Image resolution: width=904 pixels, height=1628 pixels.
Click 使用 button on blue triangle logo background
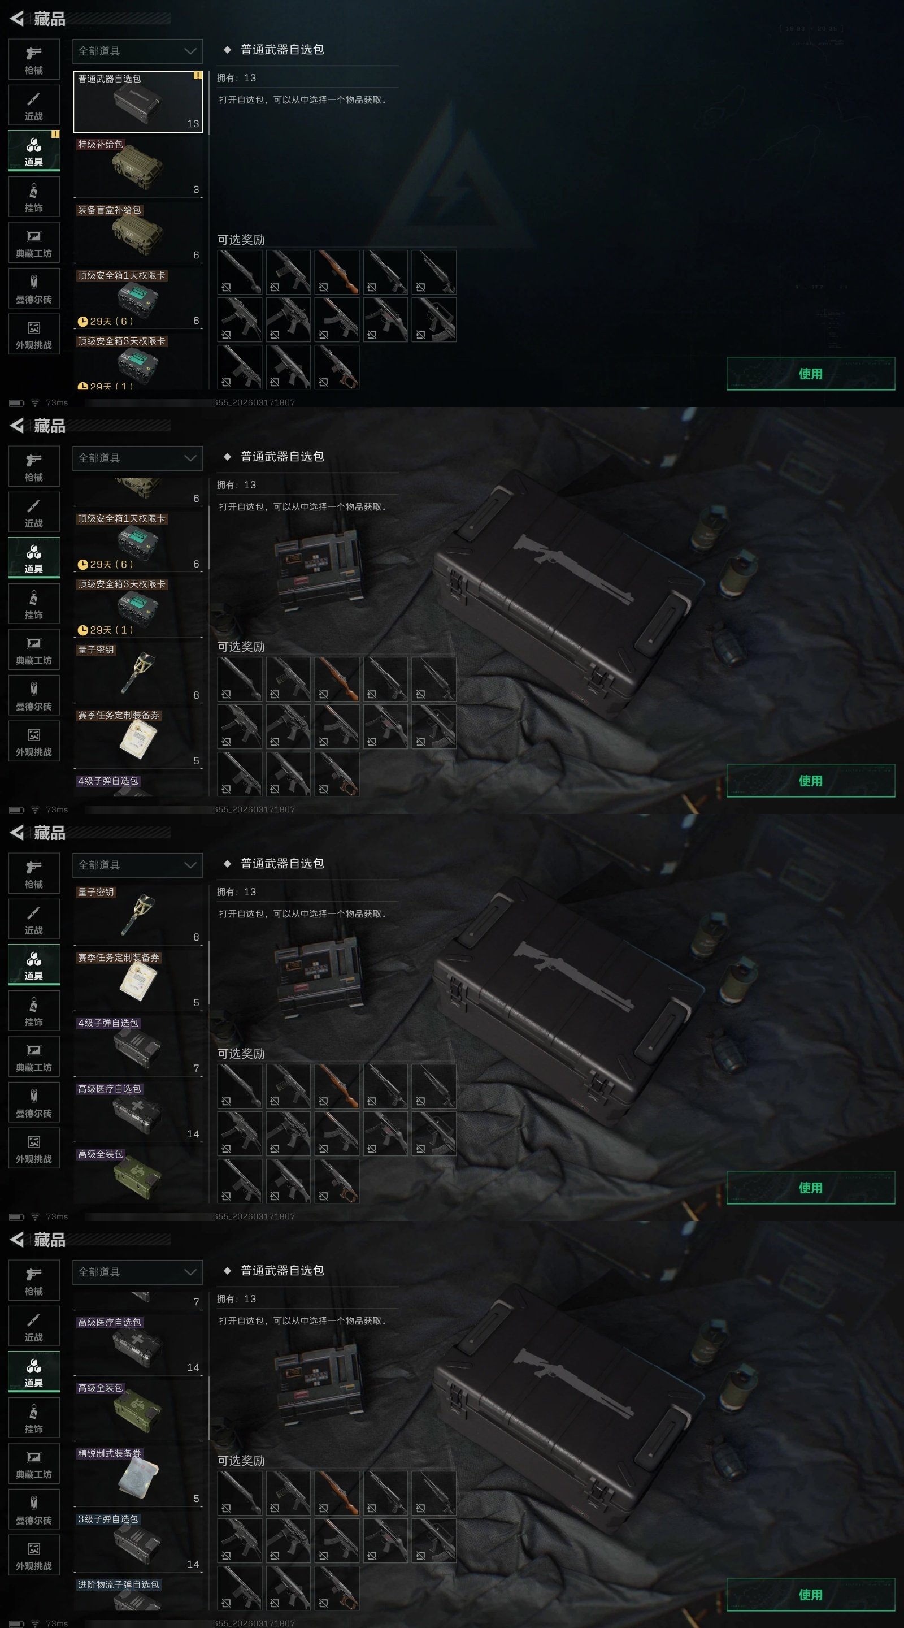coord(811,374)
